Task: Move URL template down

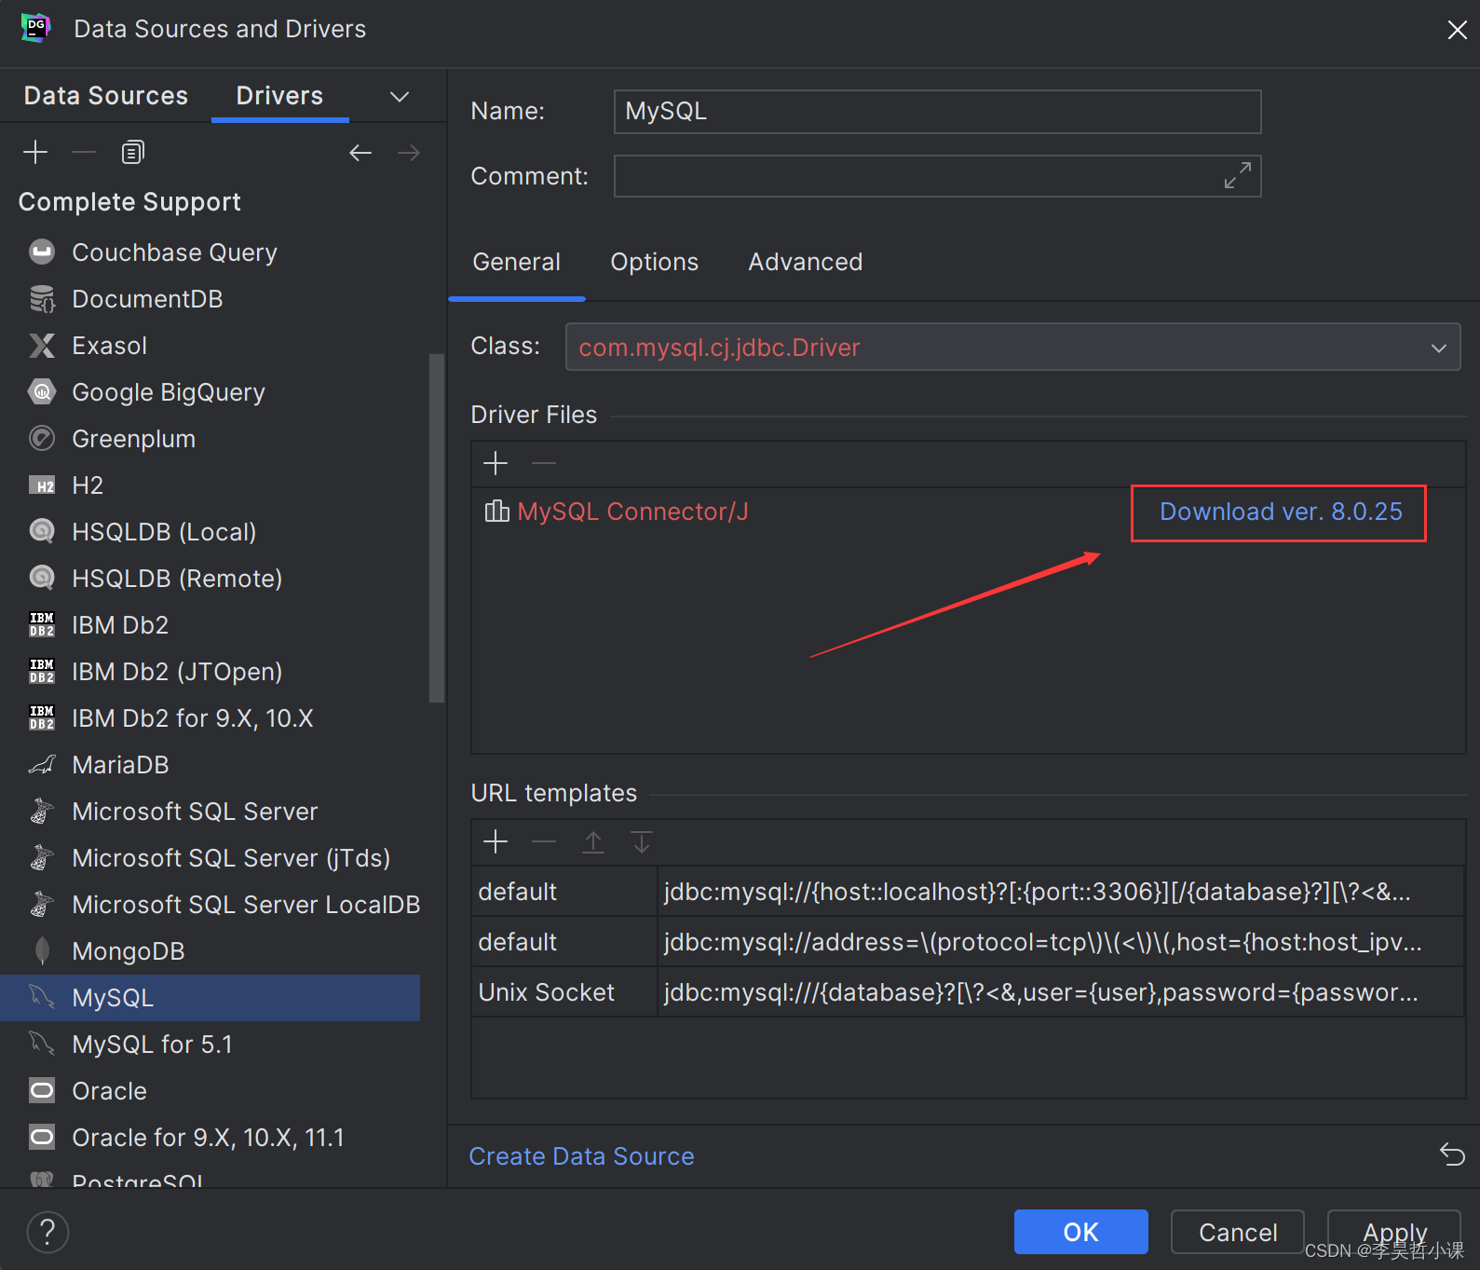Action: pos(642,842)
